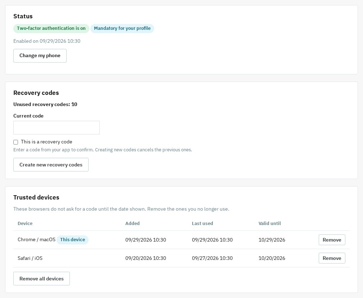Screen dimensions: 363x298
Task: Select the 'Two-factor authentication is on' badge
Action: [51, 28]
